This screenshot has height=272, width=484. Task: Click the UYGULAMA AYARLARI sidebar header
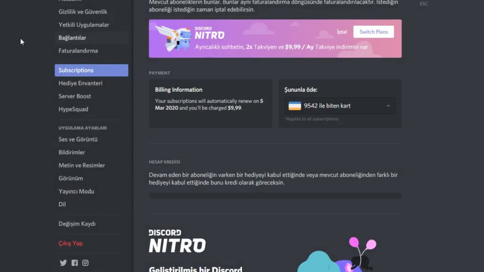(83, 128)
